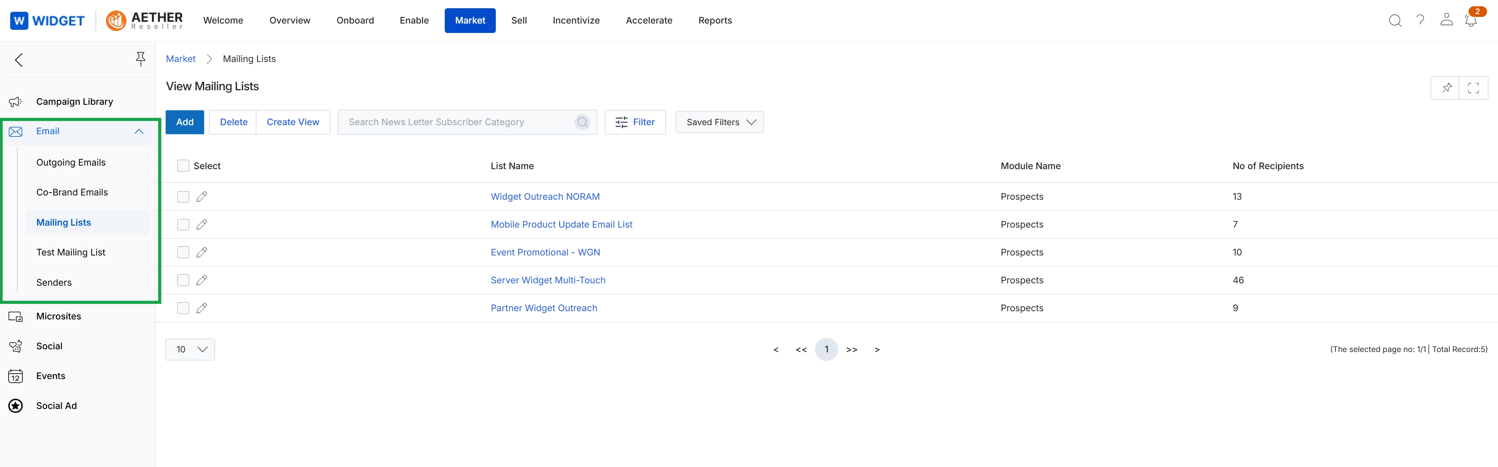The image size is (1498, 467).
Task: Open the Saved Filters dropdown
Action: tap(719, 122)
